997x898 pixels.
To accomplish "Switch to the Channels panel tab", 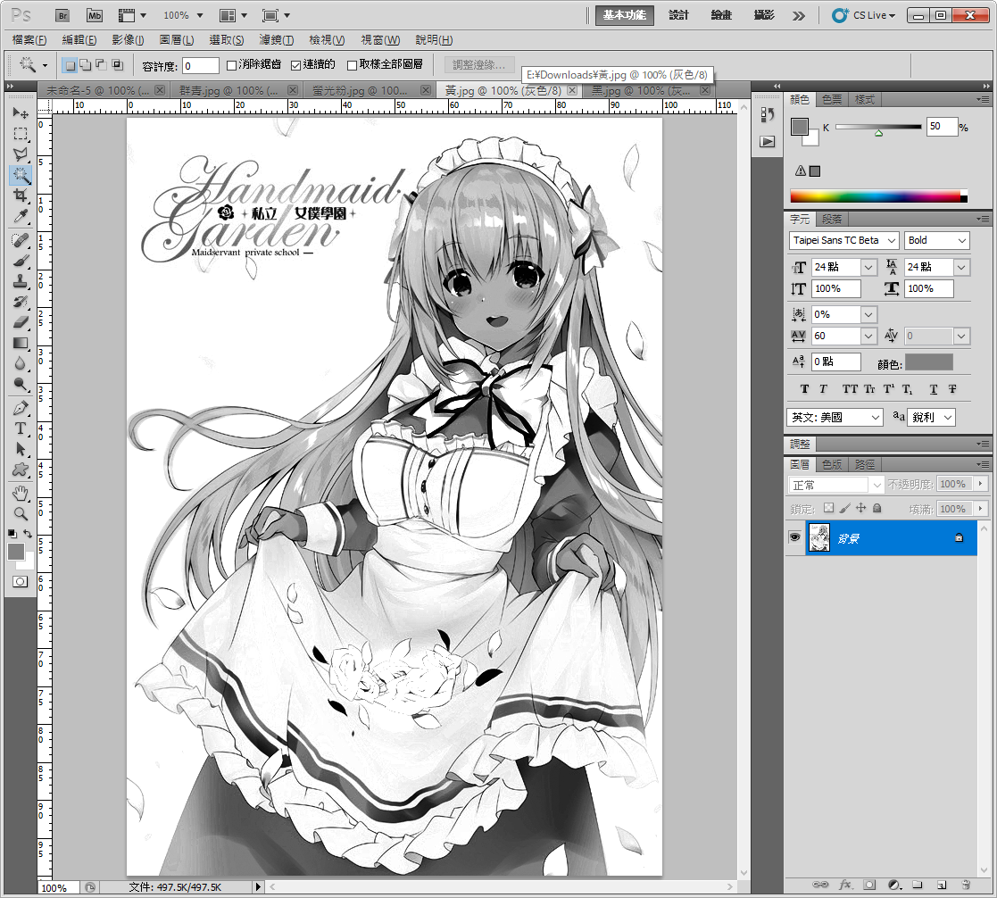I will pos(832,464).
